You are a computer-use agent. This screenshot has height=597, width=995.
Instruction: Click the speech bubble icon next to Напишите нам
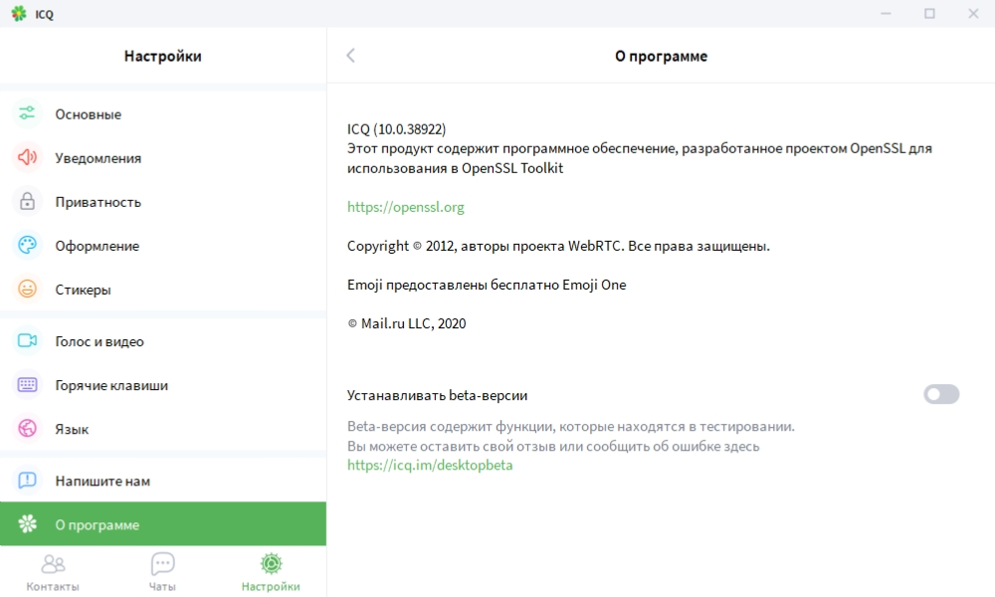pos(27,481)
